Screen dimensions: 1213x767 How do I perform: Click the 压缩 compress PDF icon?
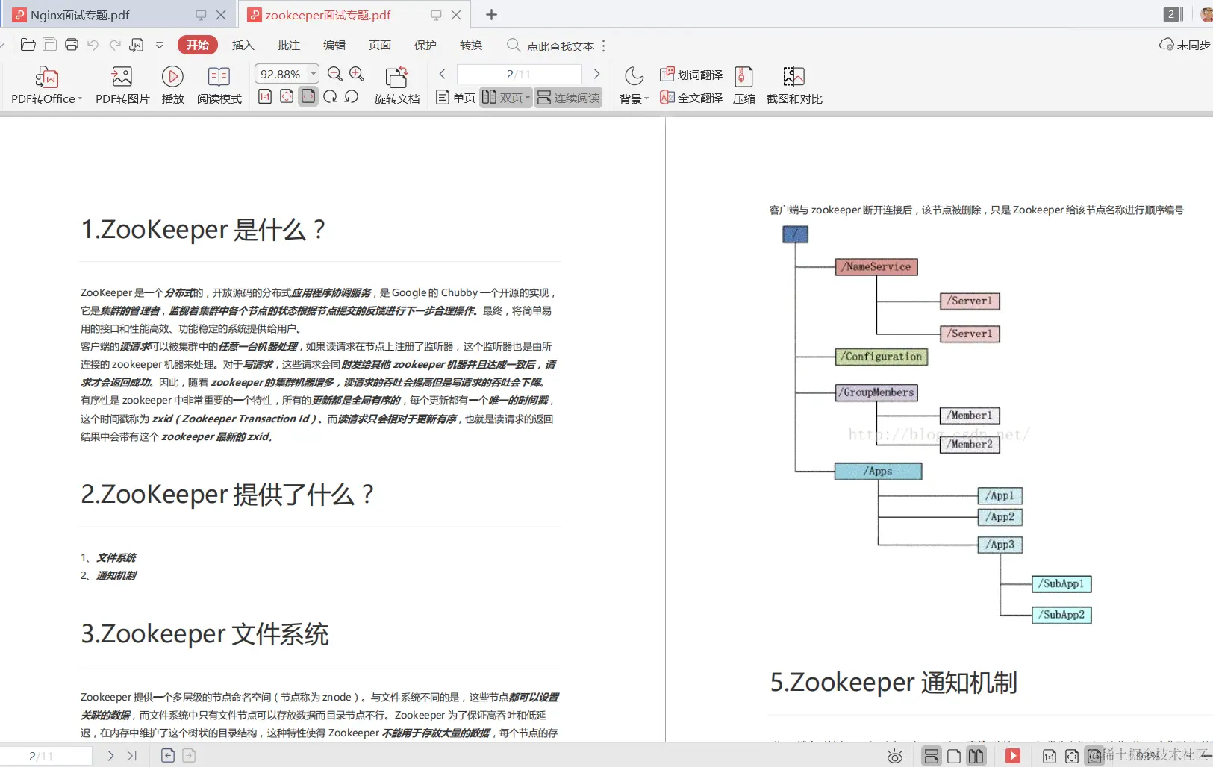744,84
